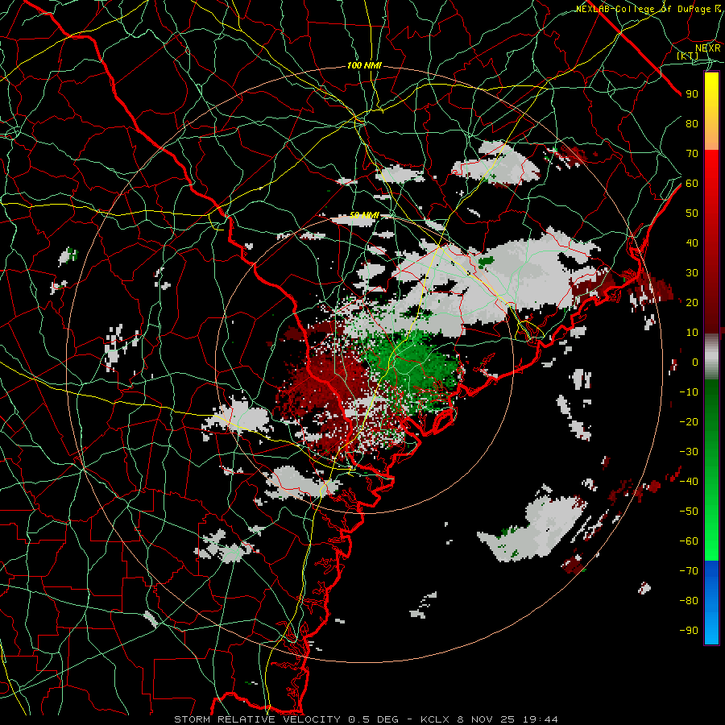Click the '100 NMI' range ring label
The image size is (725, 725).
(364, 66)
